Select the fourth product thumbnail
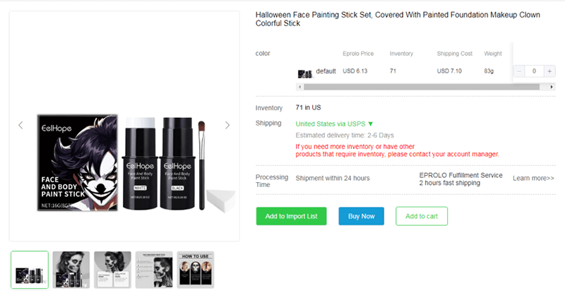The width and height of the screenshot is (565, 300). pyautogui.click(x=154, y=270)
